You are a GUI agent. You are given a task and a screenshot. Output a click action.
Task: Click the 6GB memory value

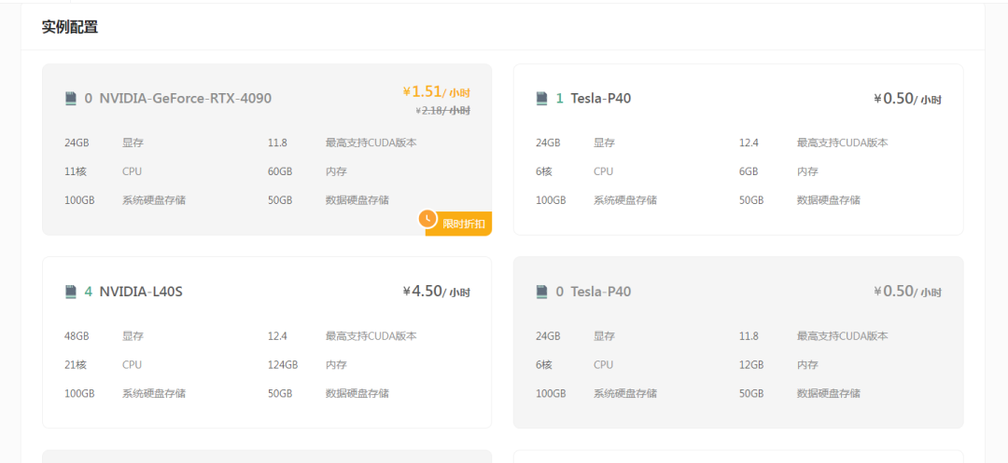click(x=749, y=171)
